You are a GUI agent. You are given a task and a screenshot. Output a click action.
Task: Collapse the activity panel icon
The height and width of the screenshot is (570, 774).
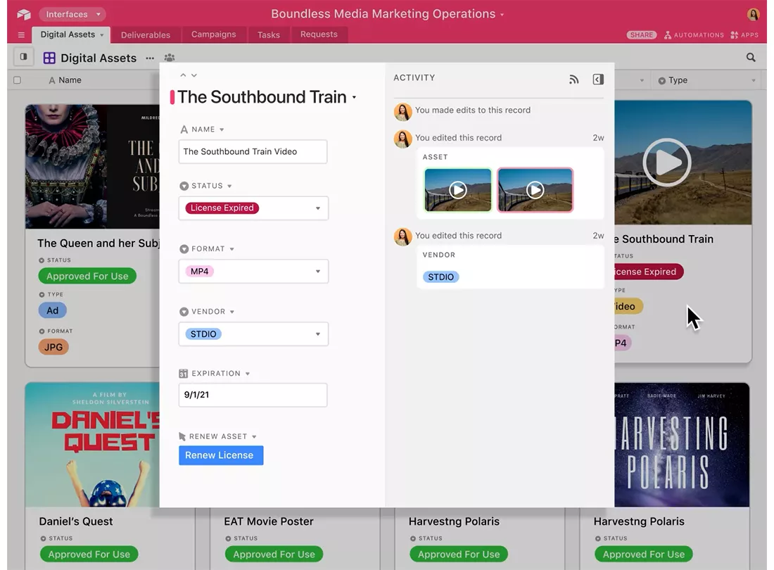tap(598, 80)
